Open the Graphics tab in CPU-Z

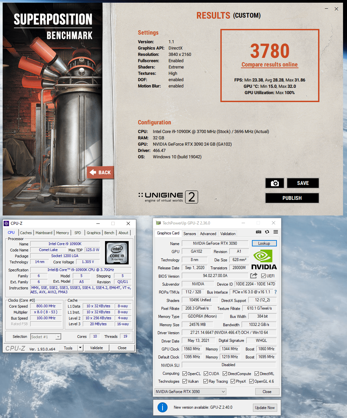tap(94, 233)
